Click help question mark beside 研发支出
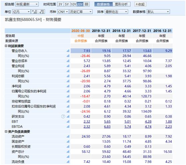The height and width of the screenshot is (165, 186). [x=63, y=116]
